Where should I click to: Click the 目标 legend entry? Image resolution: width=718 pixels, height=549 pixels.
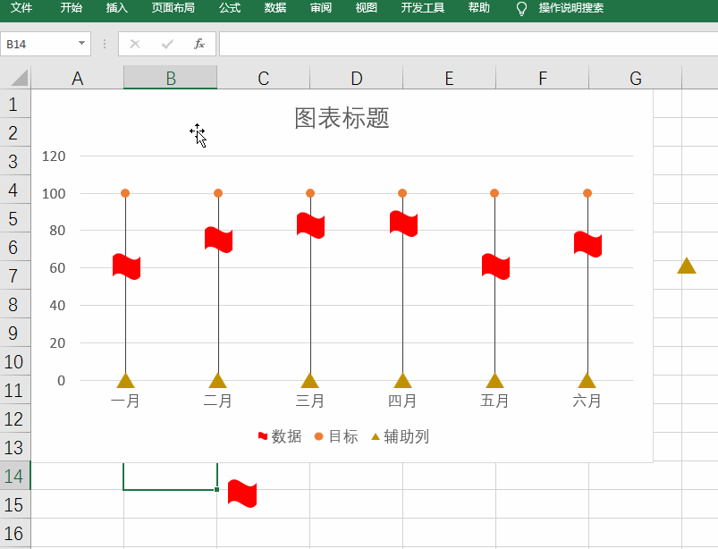click(336, 436)
